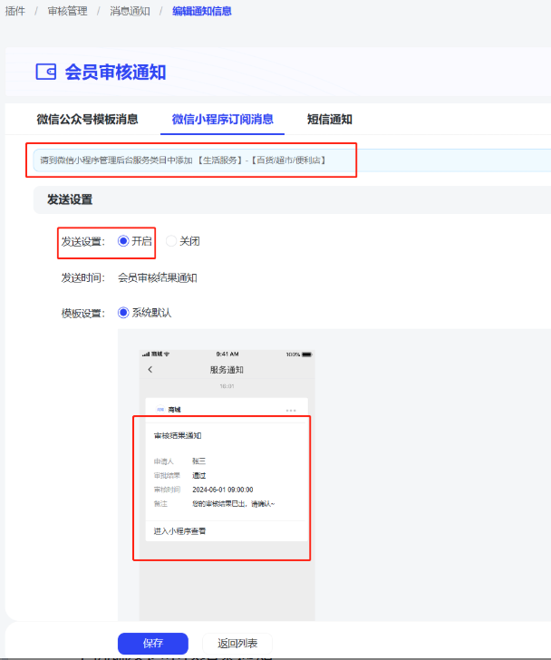
Task: Click 进入小程序查看 in the preview card
Action: click(179, 531)
